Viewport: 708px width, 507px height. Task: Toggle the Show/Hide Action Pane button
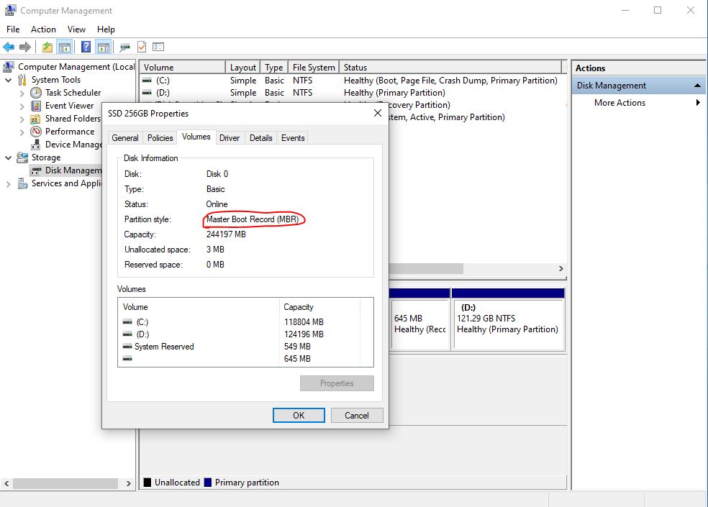(104, 47)
